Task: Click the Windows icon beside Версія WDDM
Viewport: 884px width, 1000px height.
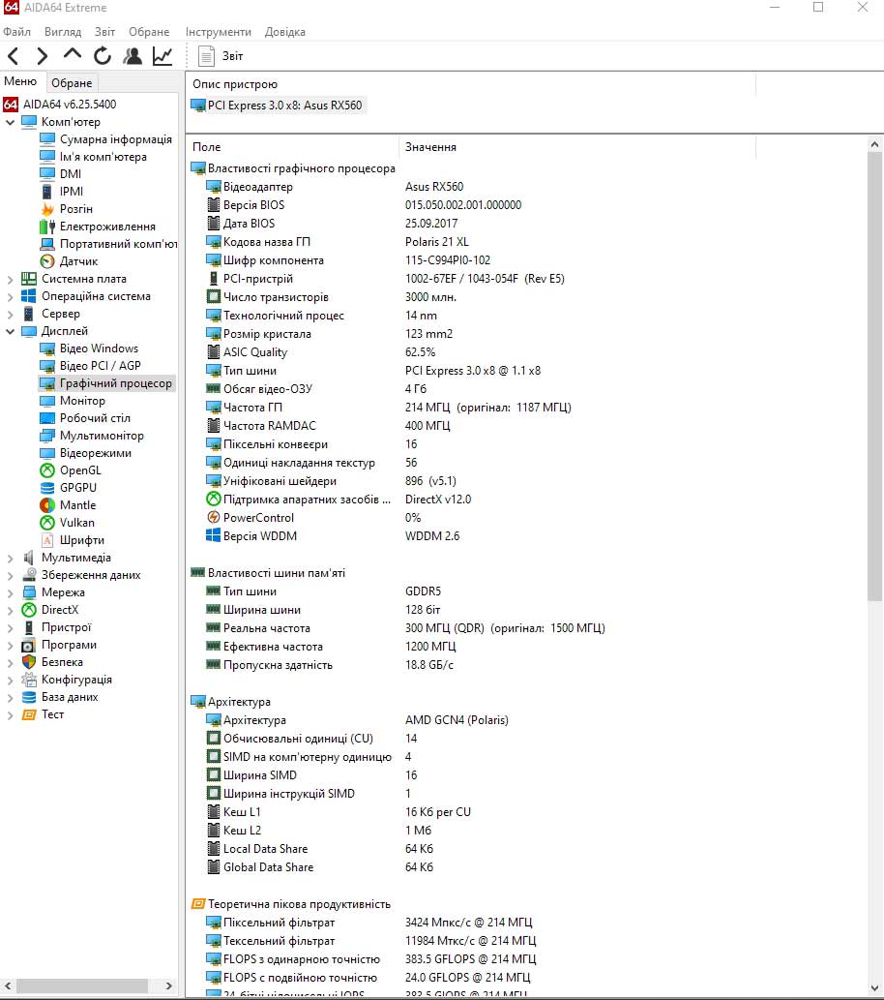Action: tap(214, 535)
